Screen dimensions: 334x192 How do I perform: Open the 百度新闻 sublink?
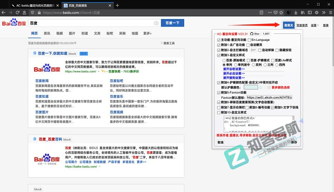(42, 81)
